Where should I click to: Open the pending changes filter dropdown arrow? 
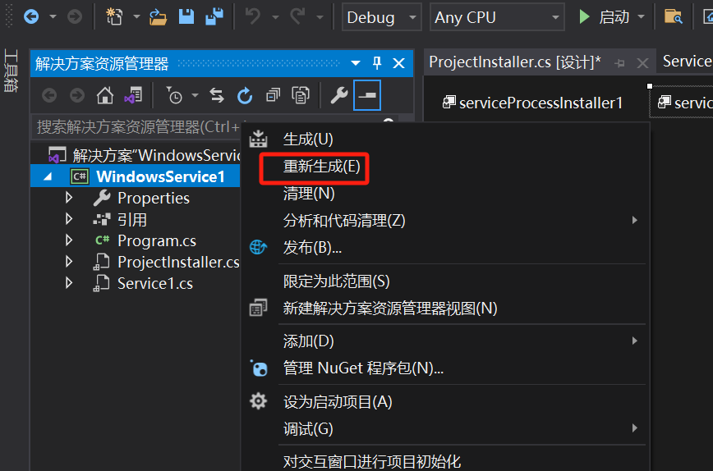click(195, 95)
